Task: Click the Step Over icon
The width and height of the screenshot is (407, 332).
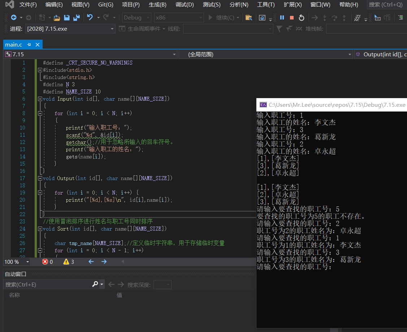Action: pyautogui.click(x=334, y=17)
